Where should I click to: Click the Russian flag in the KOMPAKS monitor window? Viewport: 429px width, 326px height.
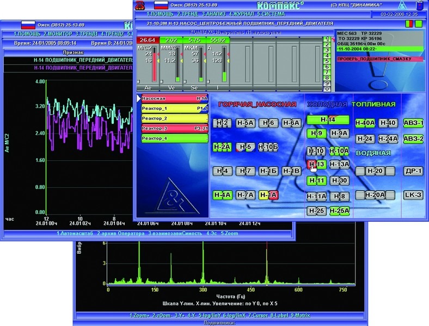coord(161,5)
